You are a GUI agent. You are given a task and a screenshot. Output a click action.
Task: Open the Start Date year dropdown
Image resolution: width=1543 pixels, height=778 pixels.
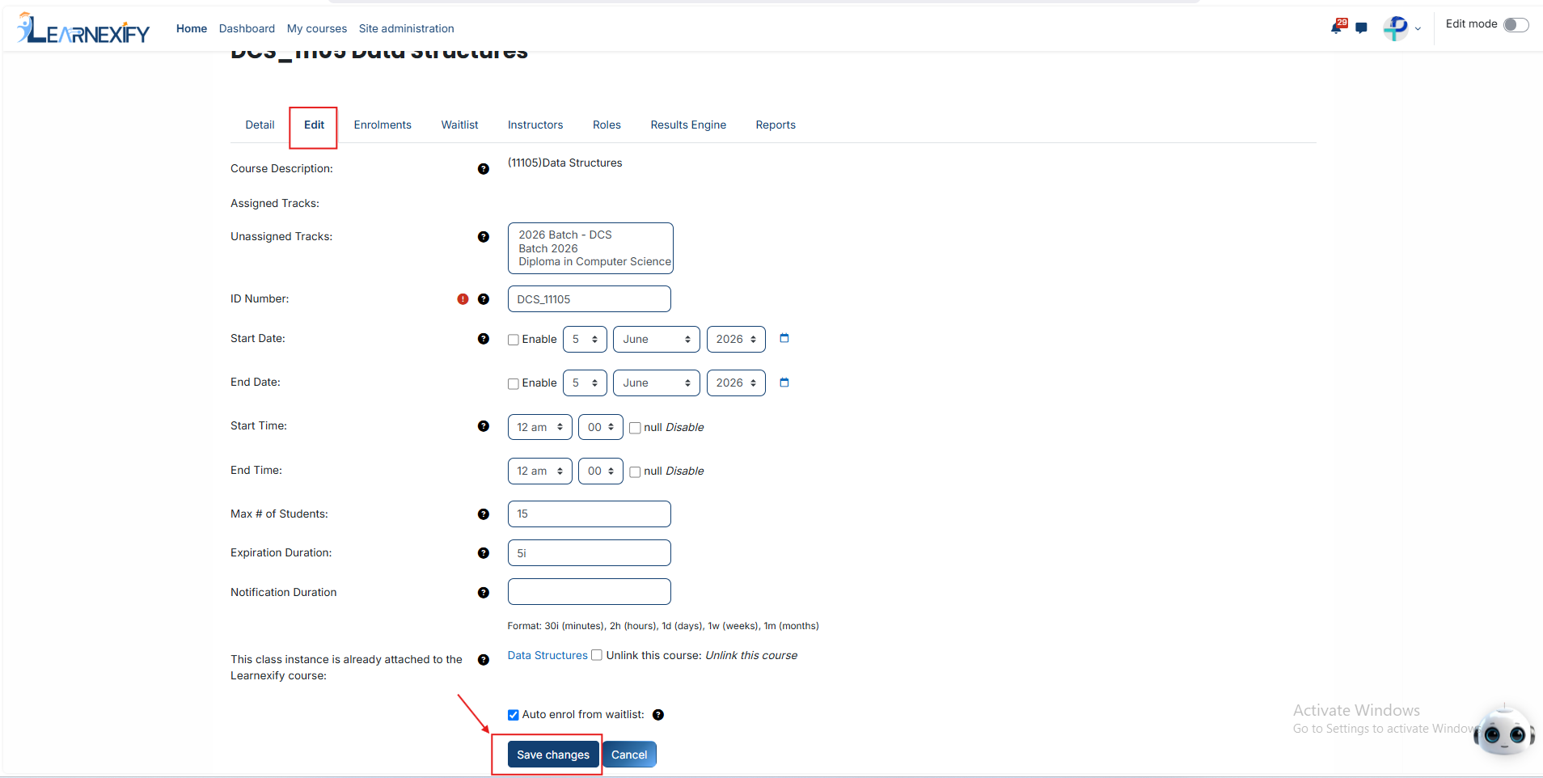coord(736,340)
